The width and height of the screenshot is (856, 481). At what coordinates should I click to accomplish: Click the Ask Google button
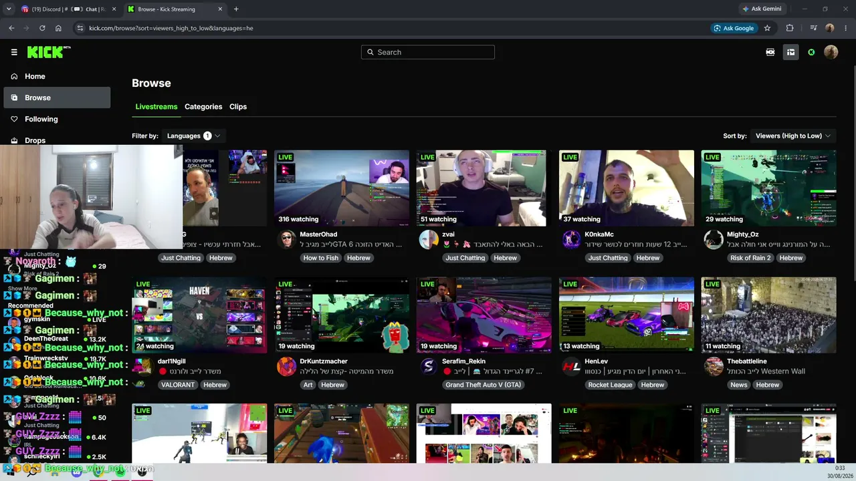[734, 28]
